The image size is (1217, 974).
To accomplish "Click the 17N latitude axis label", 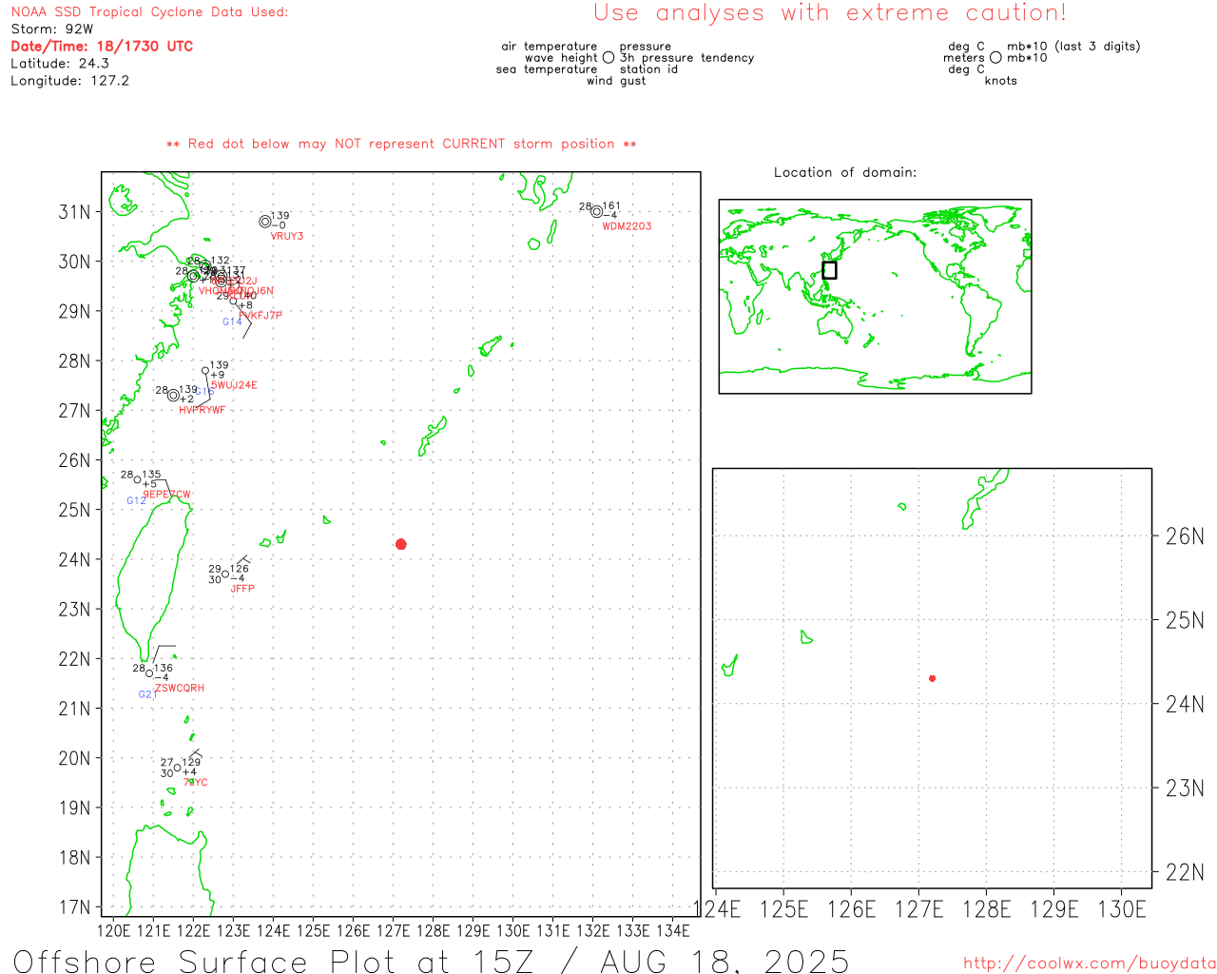I will (x=75, y=907).
